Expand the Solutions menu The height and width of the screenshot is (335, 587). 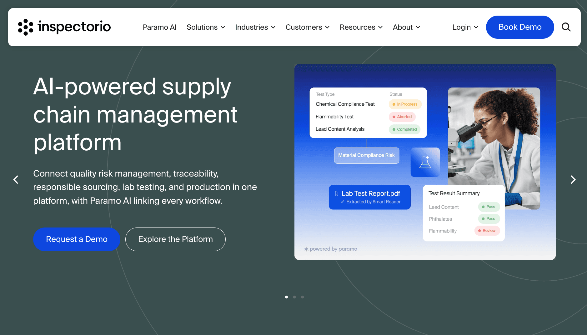click(x=206, y=27)
